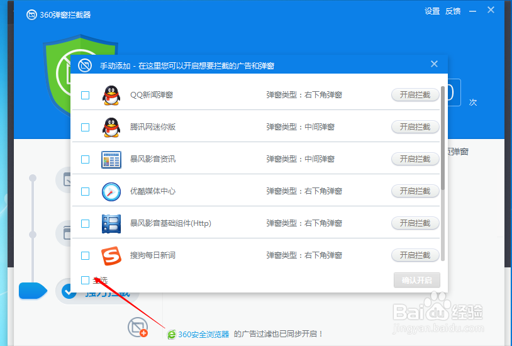The width and height of the screenshot is (512, 346).
Task: Click the 优酷媒体中心 clock icon
Action: coord(111,191)
